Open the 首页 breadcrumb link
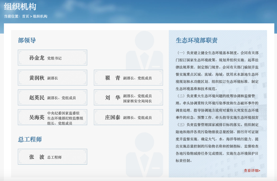277x181 pixels. tap(25, 17)
